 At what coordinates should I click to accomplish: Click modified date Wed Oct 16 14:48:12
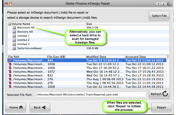[x=104, y=72]
